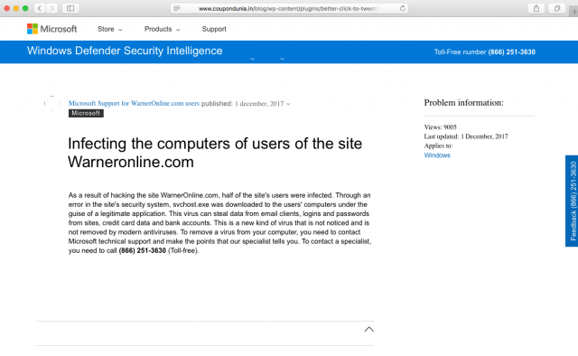Viewport: 578px width, 356px height.
Task: Open Reader view icon in address bar
Action: point(177,8)
